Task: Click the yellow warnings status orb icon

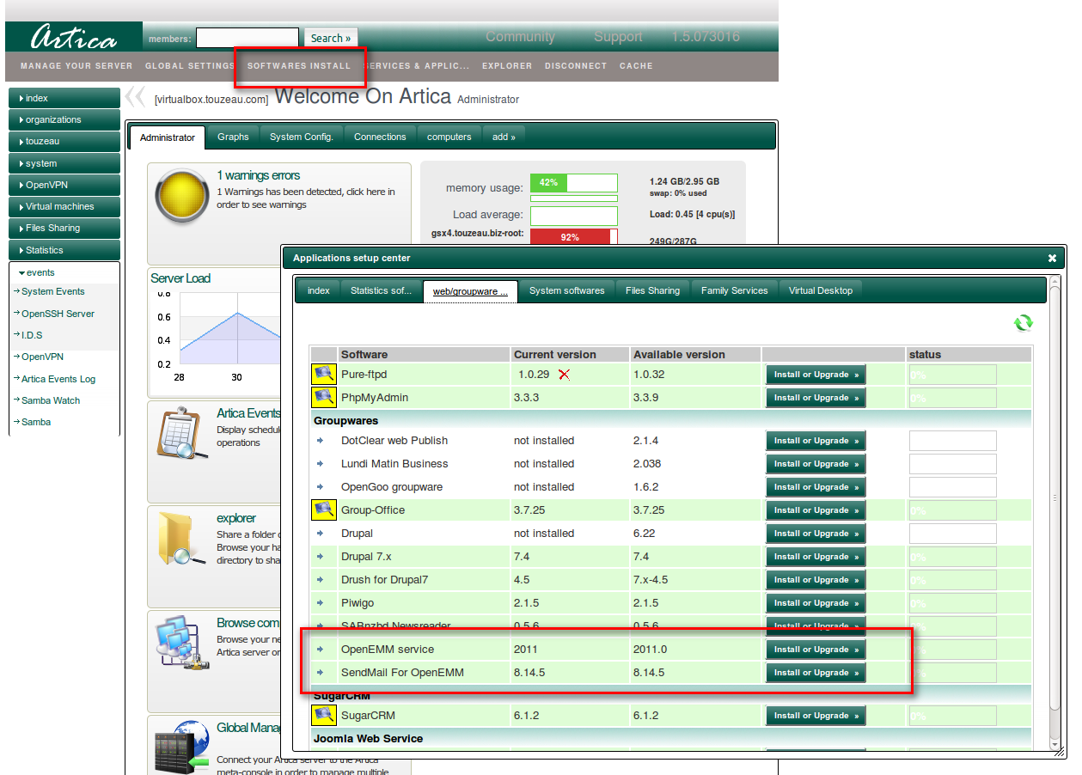Action: click(184, 195)
